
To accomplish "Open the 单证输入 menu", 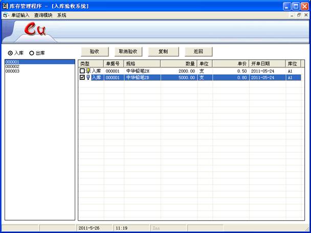I will (x=19, y=15).
